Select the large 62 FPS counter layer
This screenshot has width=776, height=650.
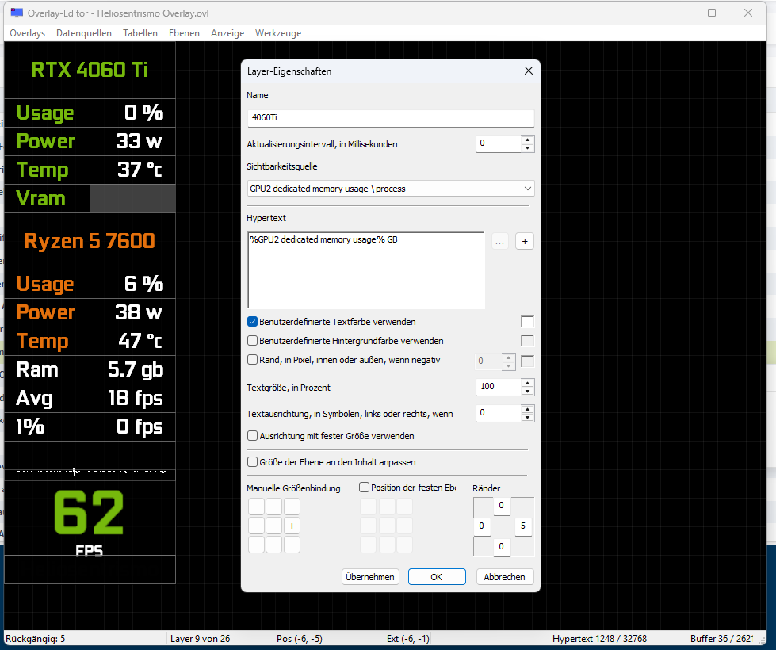pyautogui.click(x=89, y=513)
